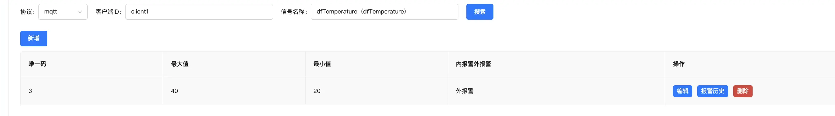Viewport: 835px width, 116px height.
Task: Click the red 删除 button
Action: pyautogui.click(x=743, y=91)
